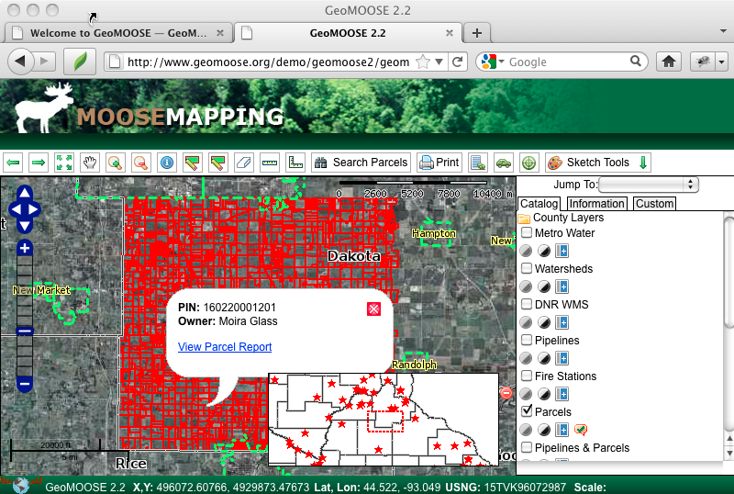734x494 pixels.
Task: Click the zoom slider handle
Action: tap(25, 331)
